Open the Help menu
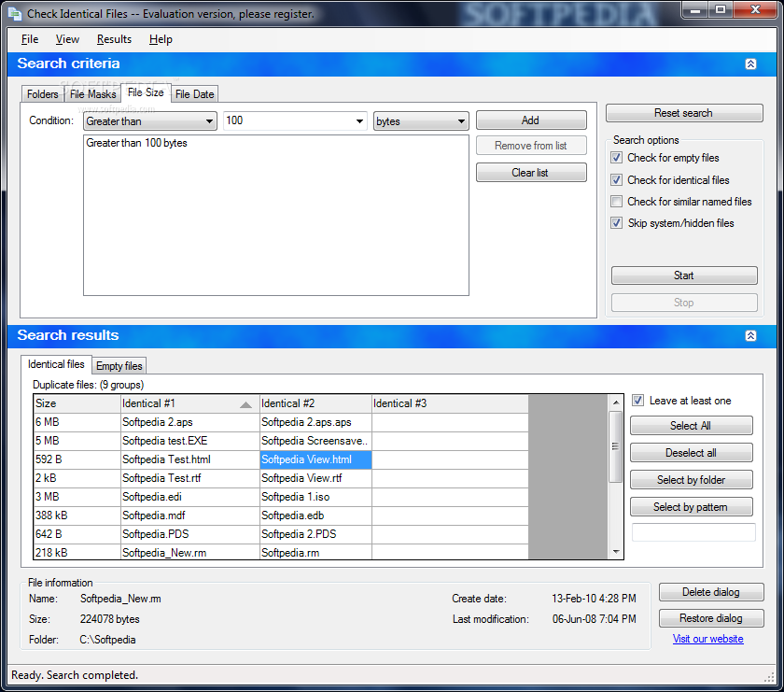The image size is (784, 692). coord(161,39)
